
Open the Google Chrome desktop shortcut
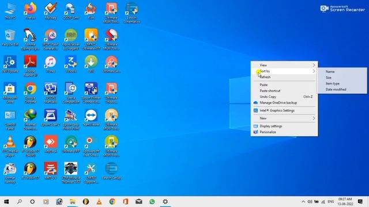(x=31, y=93)
